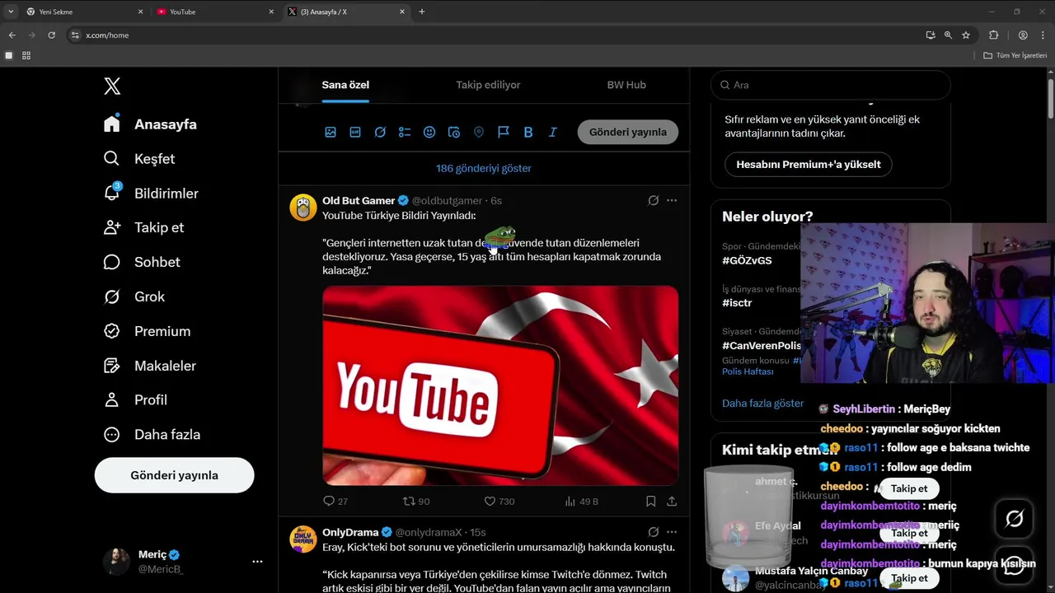
Task: Add GIF icon in composer
Action: pyautogui.click(x=355, y=132)
